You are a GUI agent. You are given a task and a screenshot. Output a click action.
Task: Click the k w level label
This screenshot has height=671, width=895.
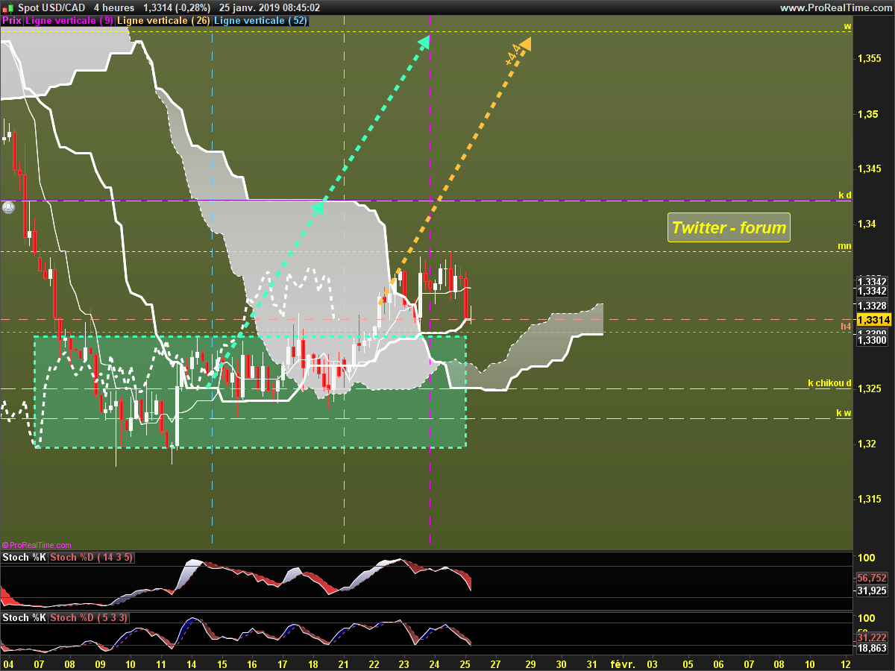tap(844, 413)
